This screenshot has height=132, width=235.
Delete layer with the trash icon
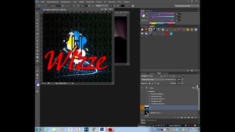point(195,118)
